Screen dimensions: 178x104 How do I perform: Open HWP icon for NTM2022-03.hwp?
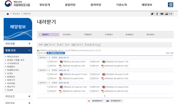104,62
